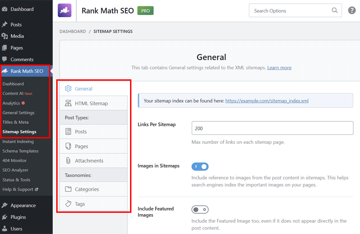Viewport: 360px width, 234px height.
Task: Click the Comments bubble icon
Action: coord(4,60)
